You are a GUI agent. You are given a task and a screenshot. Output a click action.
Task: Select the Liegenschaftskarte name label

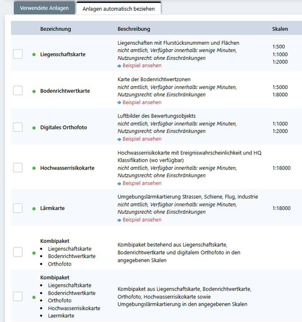(63, 54)
